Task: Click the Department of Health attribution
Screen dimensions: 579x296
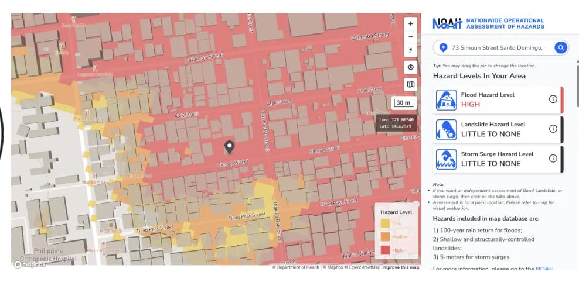Action: pos(296,267)
